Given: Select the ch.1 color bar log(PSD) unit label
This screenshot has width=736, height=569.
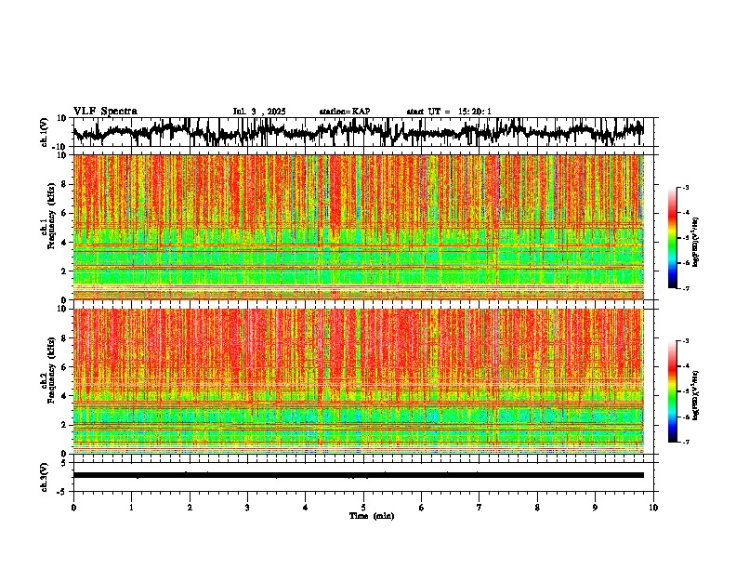Looking at the screenshot, I should [696, 243].
